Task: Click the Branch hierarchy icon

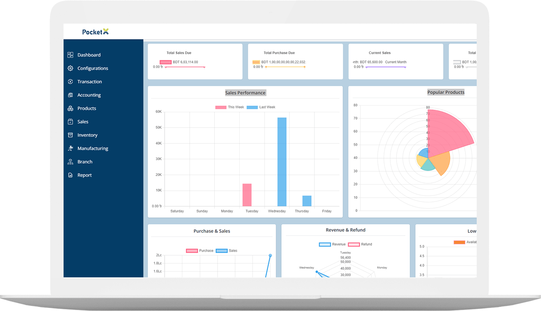Action: tap(70, 162)
